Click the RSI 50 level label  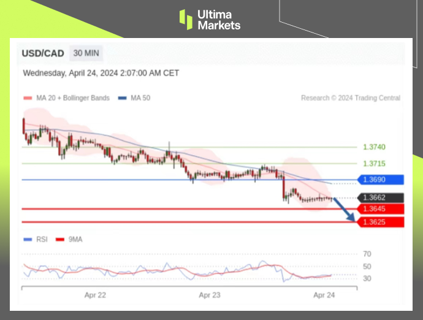(367, 267)
